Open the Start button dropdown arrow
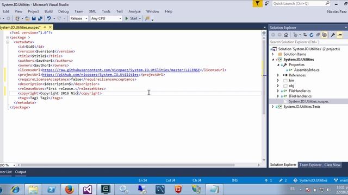348x195 pixels. 140,18
